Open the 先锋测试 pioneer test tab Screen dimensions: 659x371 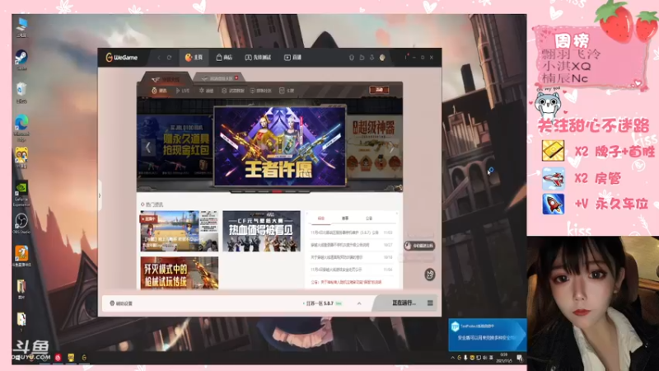258,58
